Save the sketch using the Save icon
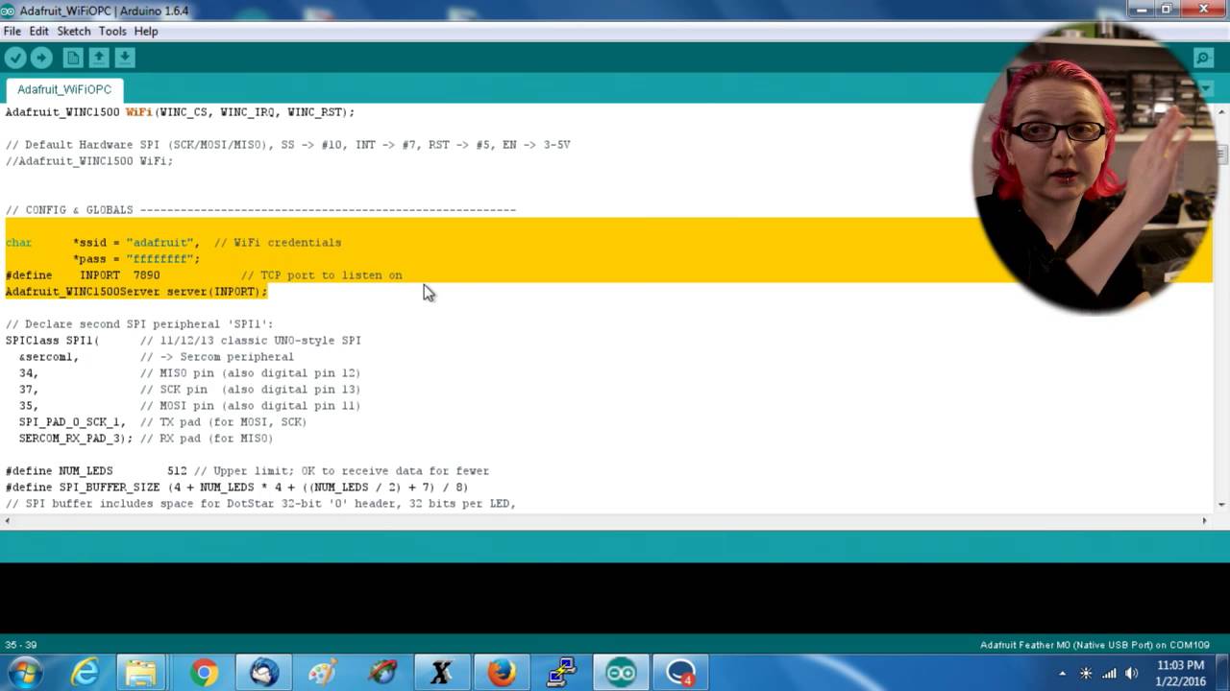 [125, 59]
